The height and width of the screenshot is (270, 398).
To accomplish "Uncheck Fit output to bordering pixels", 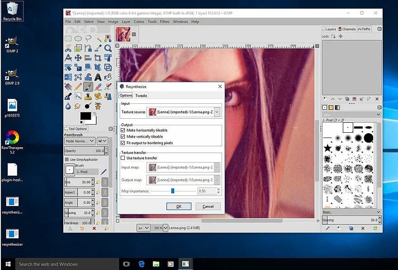I will click(123, 143).
